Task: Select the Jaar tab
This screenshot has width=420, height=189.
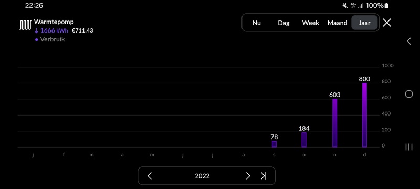Action: 364,23
